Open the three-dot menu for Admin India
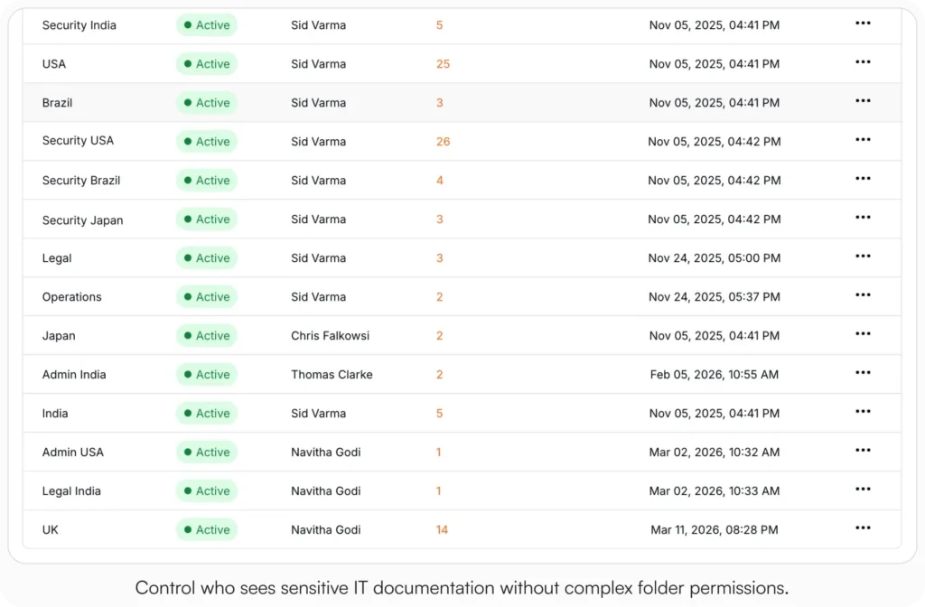This screenshot has width=925, height=607. pyautogui.click(x=863, y=373)
